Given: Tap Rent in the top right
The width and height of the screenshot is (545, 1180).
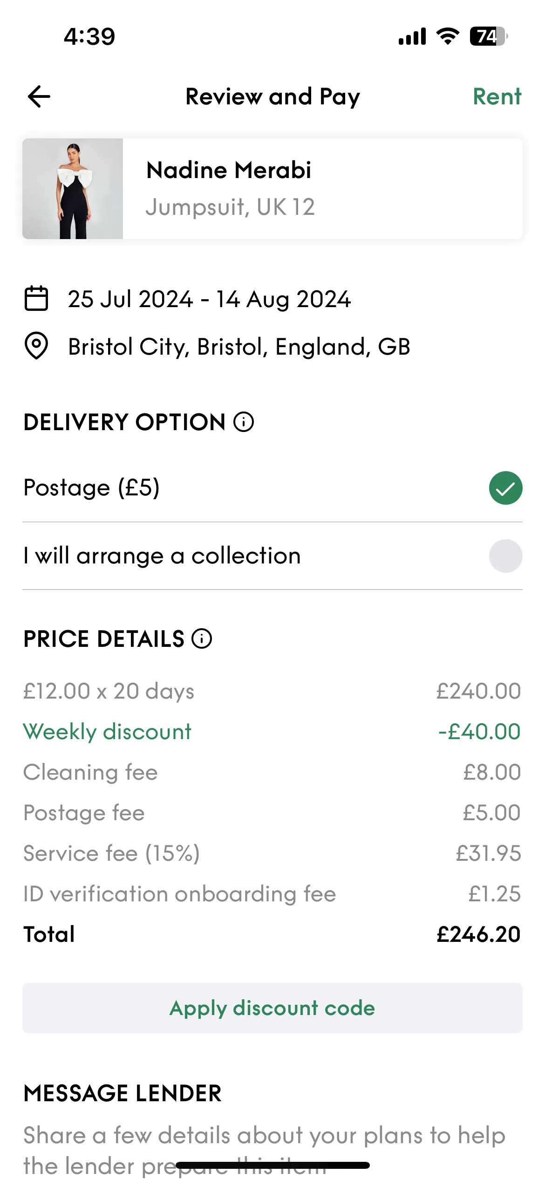Looking at the screenshot, I should [x=497, y=96].
